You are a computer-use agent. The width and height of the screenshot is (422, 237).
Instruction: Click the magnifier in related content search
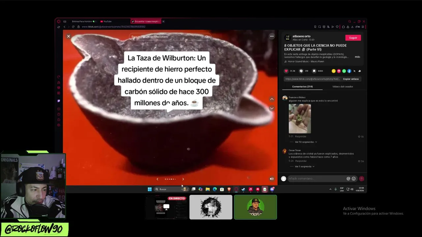tap(207, 37)
